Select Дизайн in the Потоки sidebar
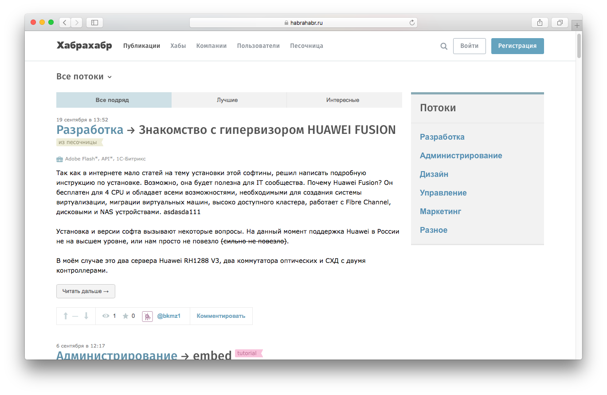Image resolution: width=607 pixels, height=395 pixels. coord(434,174)
